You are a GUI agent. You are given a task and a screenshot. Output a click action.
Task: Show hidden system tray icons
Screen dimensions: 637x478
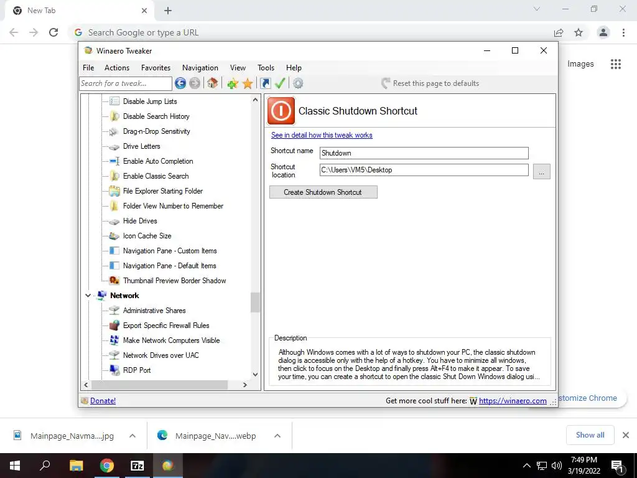coord(526,466)
